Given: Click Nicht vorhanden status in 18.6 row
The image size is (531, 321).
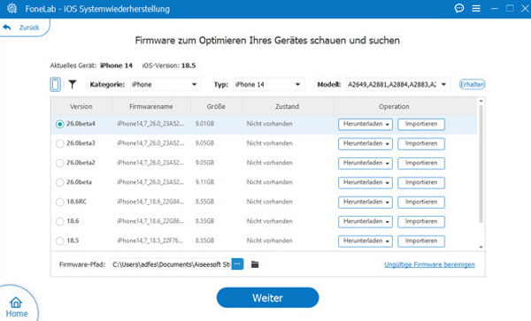Looking at the screenshot, I should click(270, 221).
